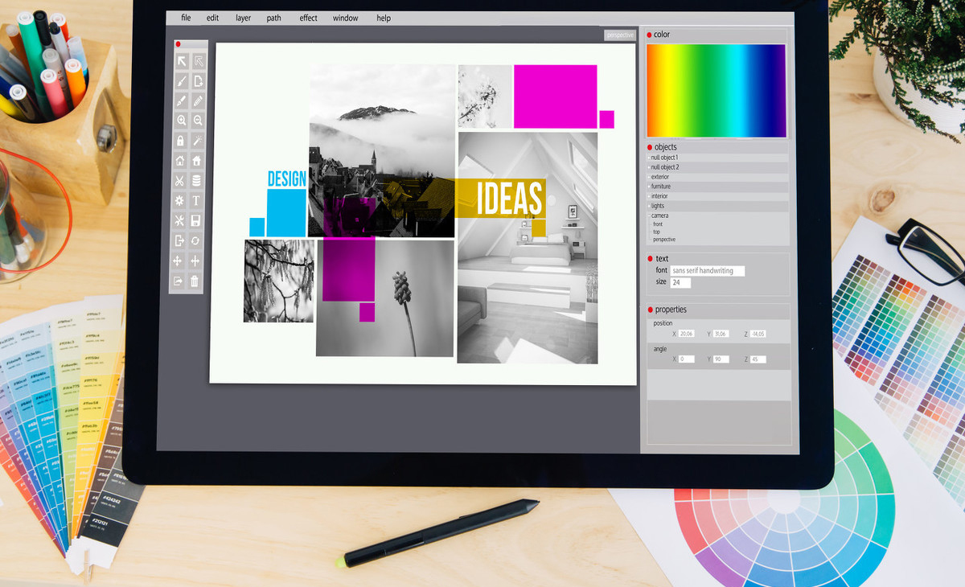This screenshot has width=965, height=587.
Task: Open the help menu
Action: [x=384, y=18]
